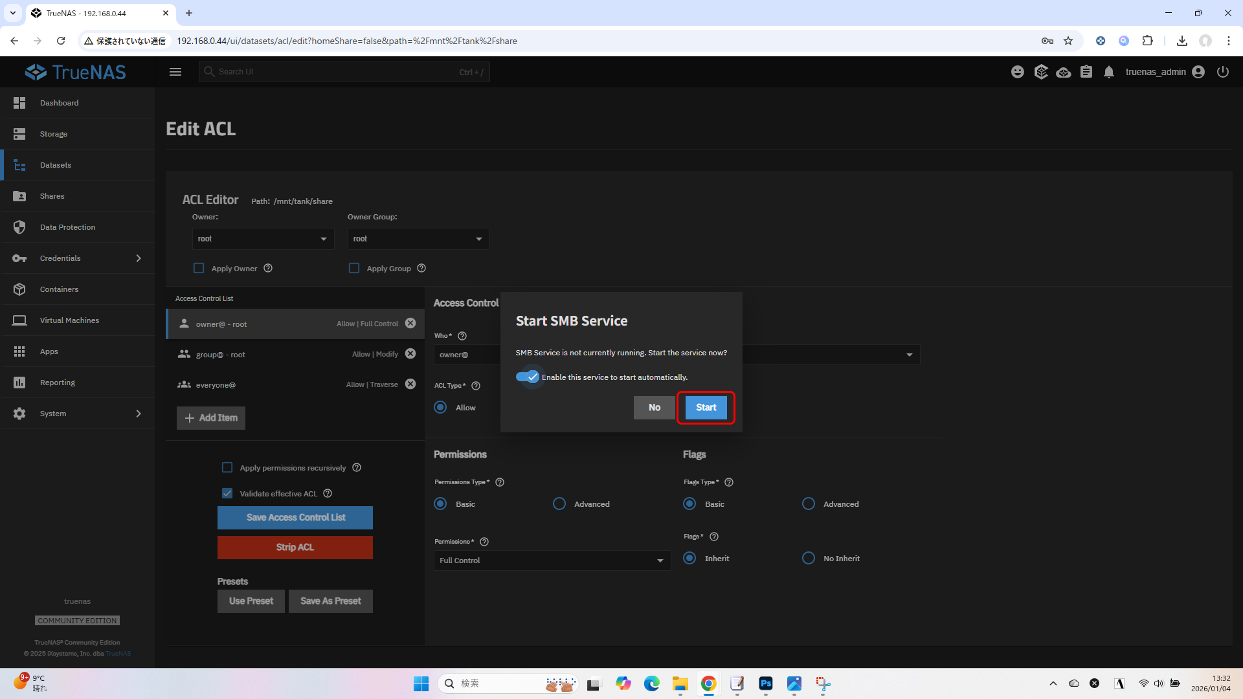This screenshot has width=1243, height=699.
Task: Open the Permissions Full Control dropdown
Action: coord(552,560)
